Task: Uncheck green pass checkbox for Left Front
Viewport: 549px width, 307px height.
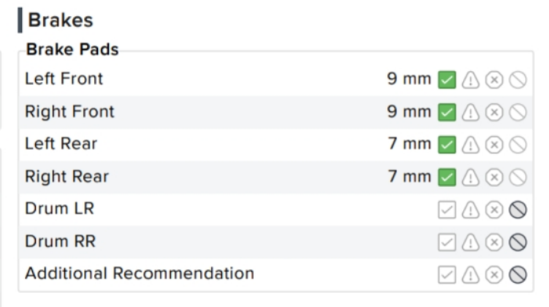Action: click(447, 80)
